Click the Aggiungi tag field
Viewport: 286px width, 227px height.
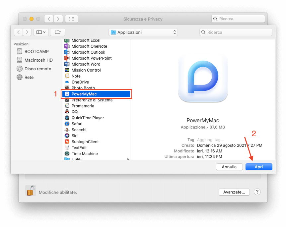tap(210, 140)
